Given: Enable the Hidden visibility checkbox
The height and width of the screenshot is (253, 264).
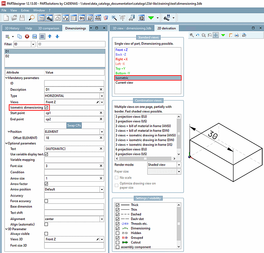Looking at the screenshot, I should [x=118, y=233].
